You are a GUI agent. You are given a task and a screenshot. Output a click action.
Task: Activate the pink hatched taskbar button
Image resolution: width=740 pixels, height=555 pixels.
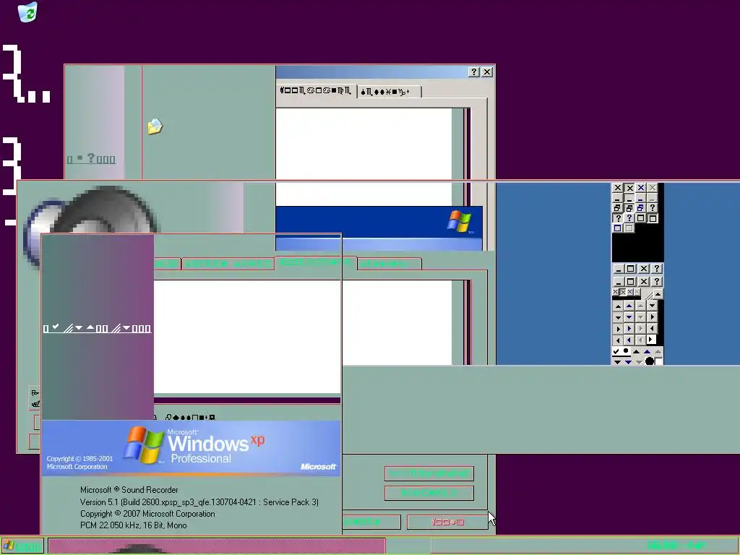[217, 546]
